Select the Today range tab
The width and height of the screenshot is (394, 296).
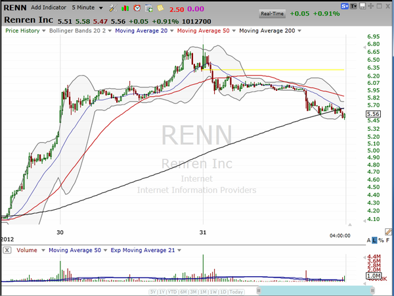pos(236,292)
